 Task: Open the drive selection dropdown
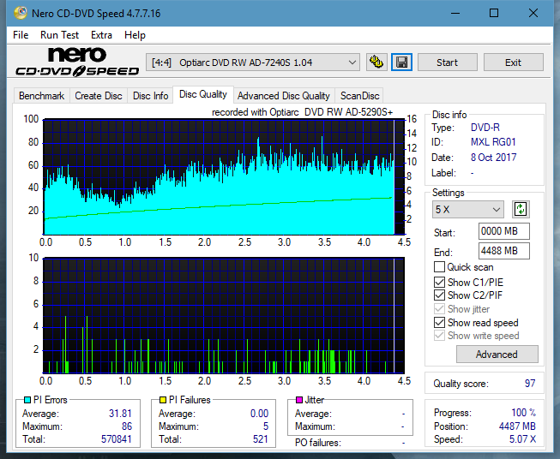coord(253,63)
